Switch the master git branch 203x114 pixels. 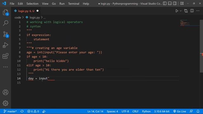(x=10, y=111)
